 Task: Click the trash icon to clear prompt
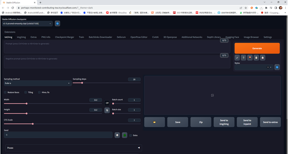(243, 57)
